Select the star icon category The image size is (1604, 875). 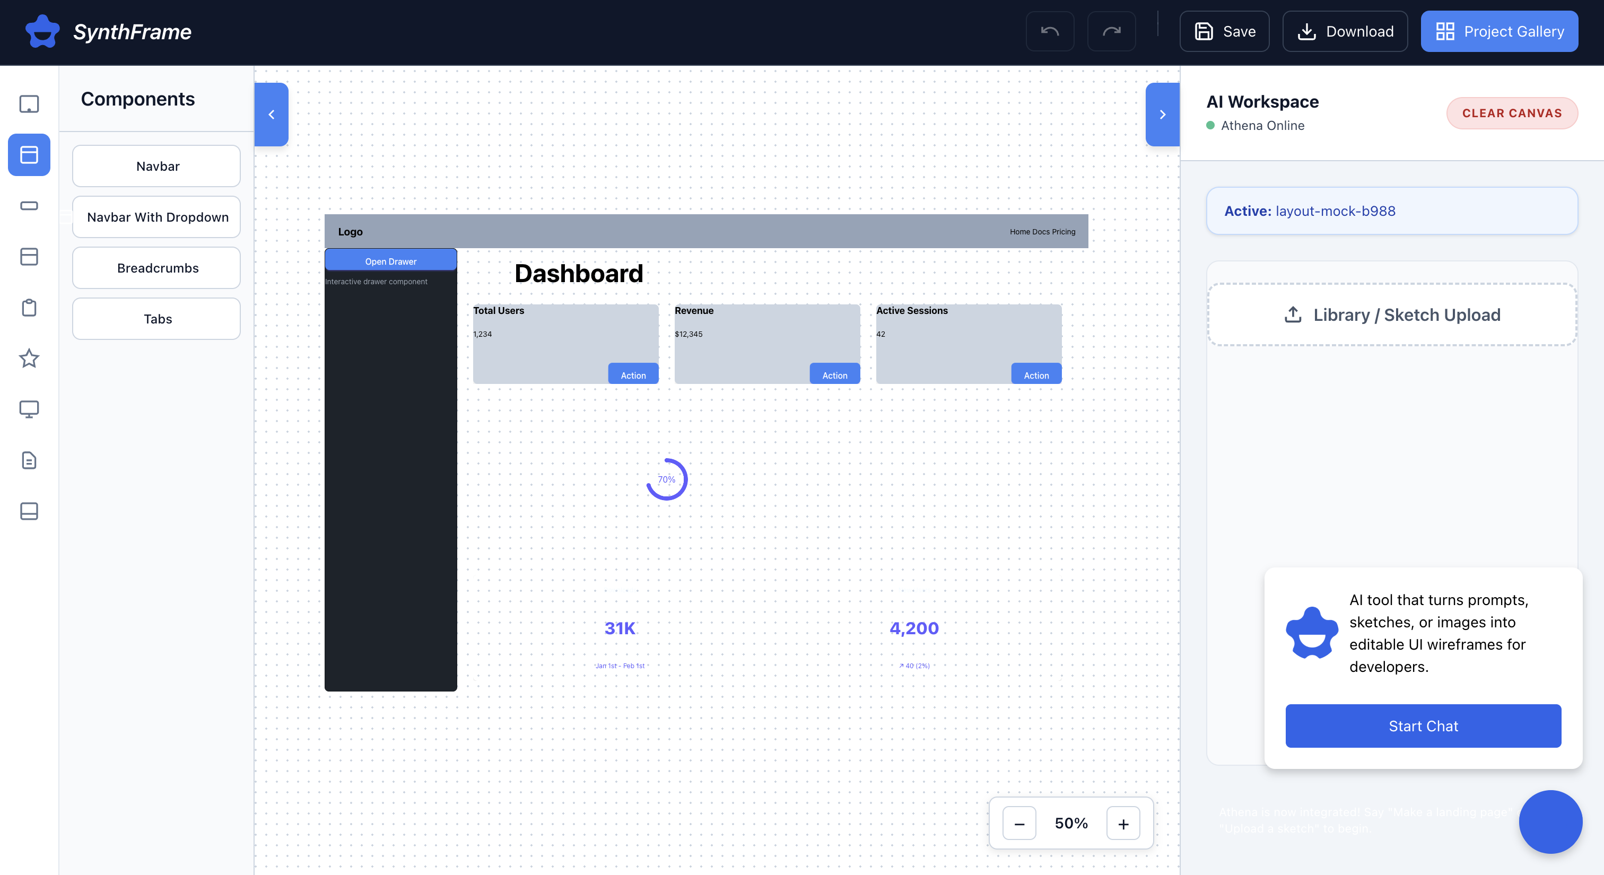pos(29,358)
